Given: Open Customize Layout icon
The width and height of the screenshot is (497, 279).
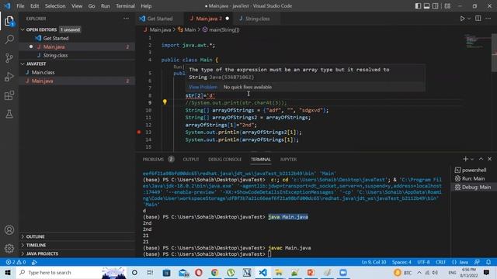Looking at the screenshot, I should pyautogui.click(x=447, y=6).
